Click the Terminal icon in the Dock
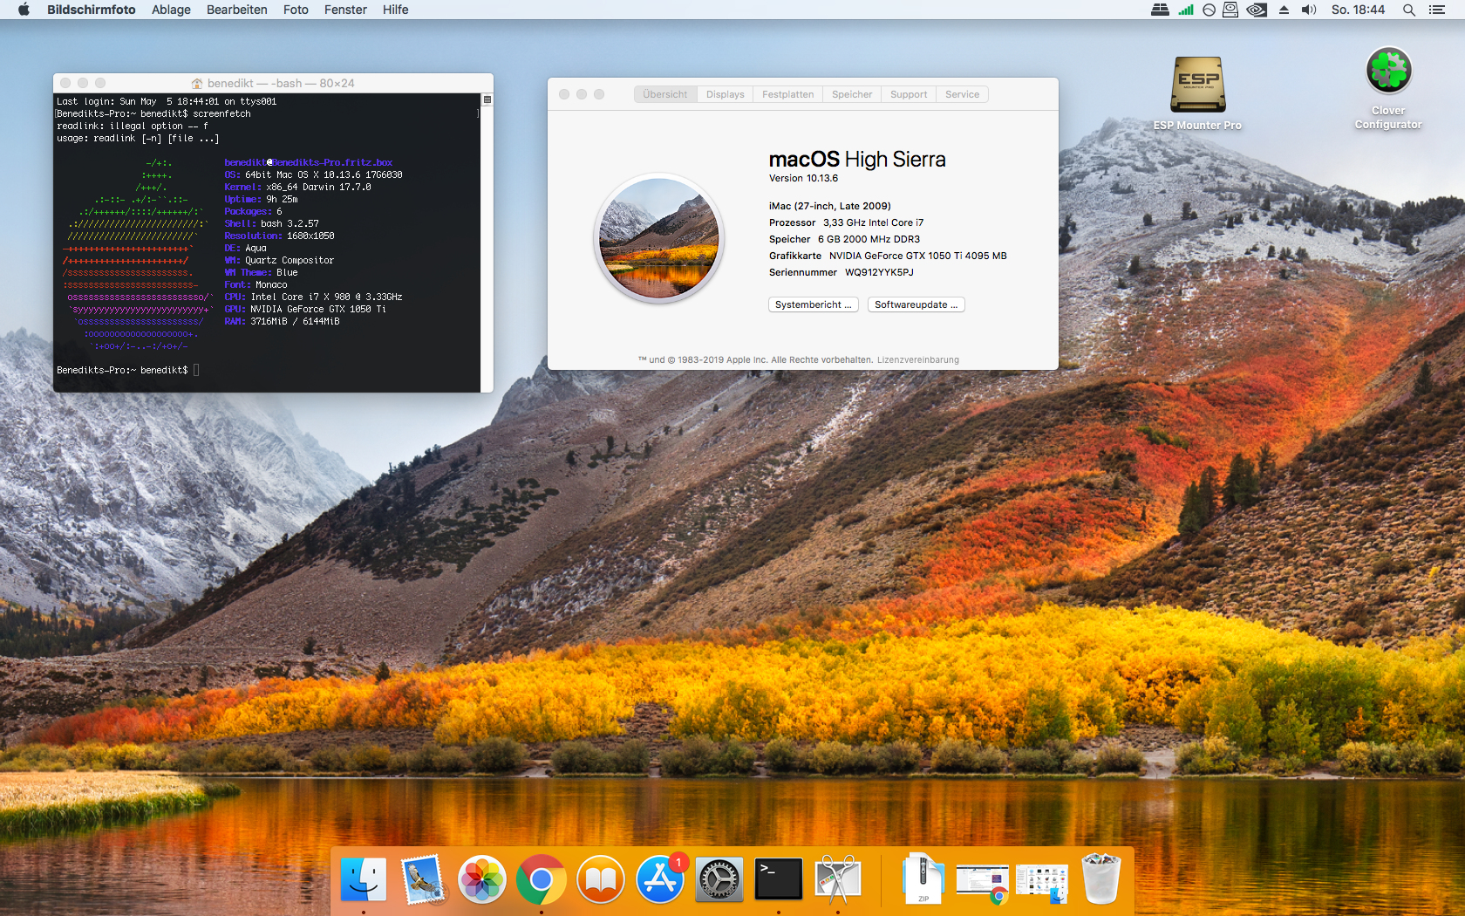Viewport: 1465px width, 916px height. pos(778,879)
